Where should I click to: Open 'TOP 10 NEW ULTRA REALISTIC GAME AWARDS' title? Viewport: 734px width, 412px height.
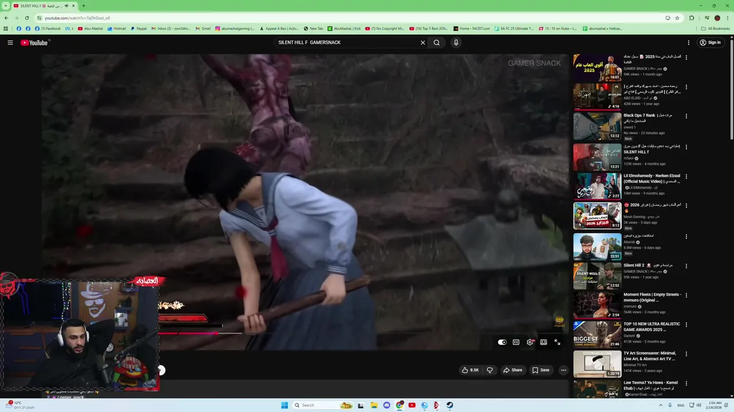pyautogui.click(x=652, y=327)
